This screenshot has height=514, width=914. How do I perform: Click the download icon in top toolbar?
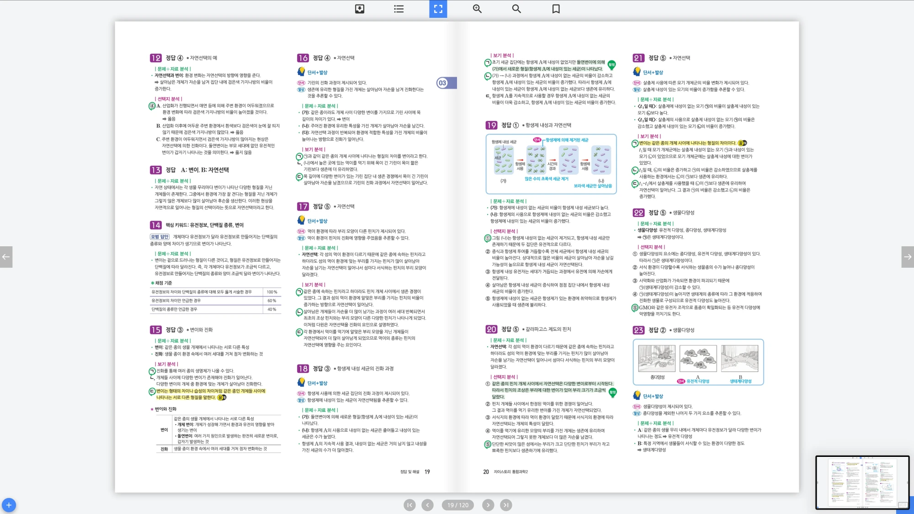point(360,9)
